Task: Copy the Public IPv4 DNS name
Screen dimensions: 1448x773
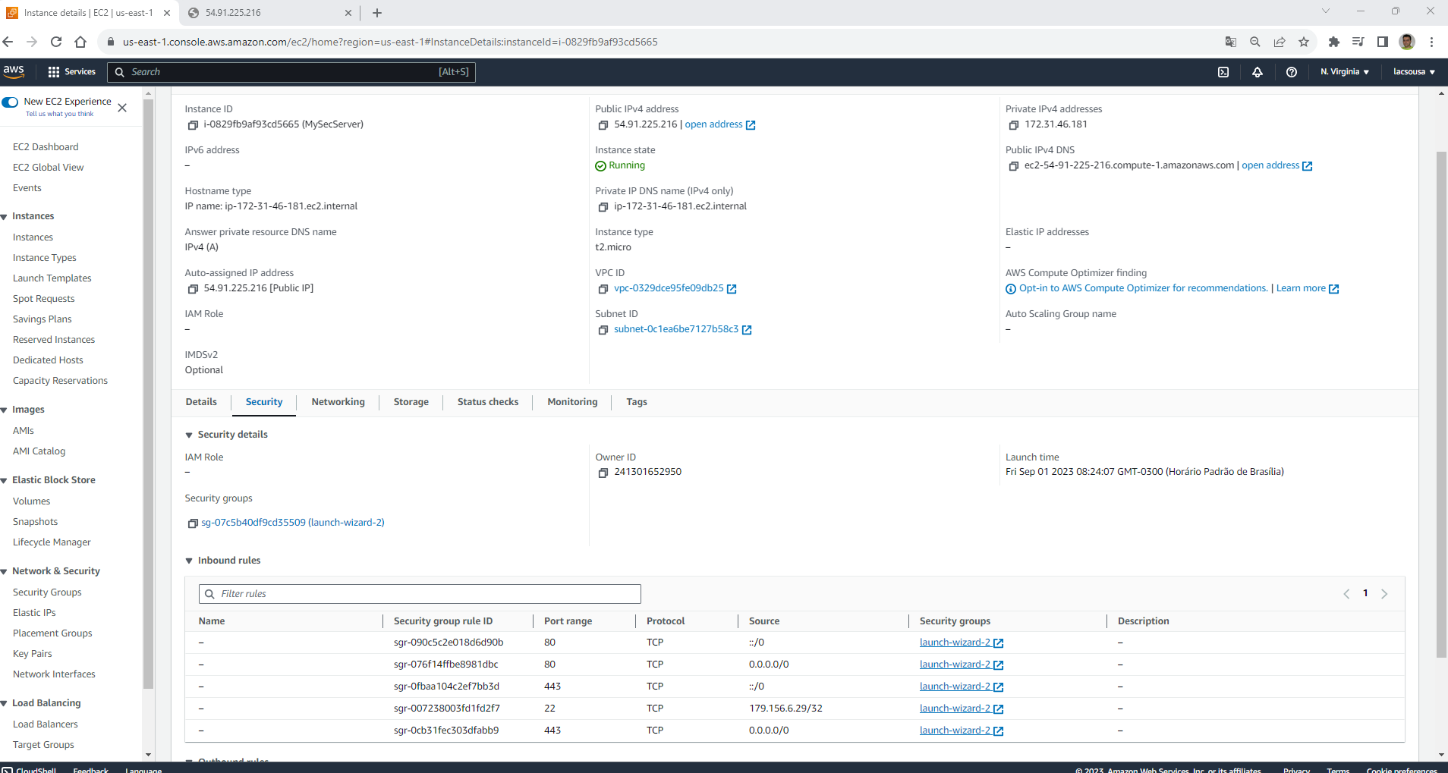Action: click(1014, 166)
